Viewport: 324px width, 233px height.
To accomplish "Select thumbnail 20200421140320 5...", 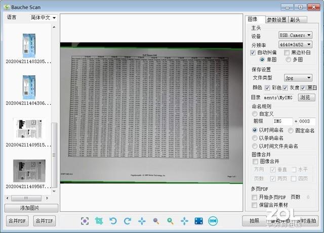I will click(x=29, y=46).
